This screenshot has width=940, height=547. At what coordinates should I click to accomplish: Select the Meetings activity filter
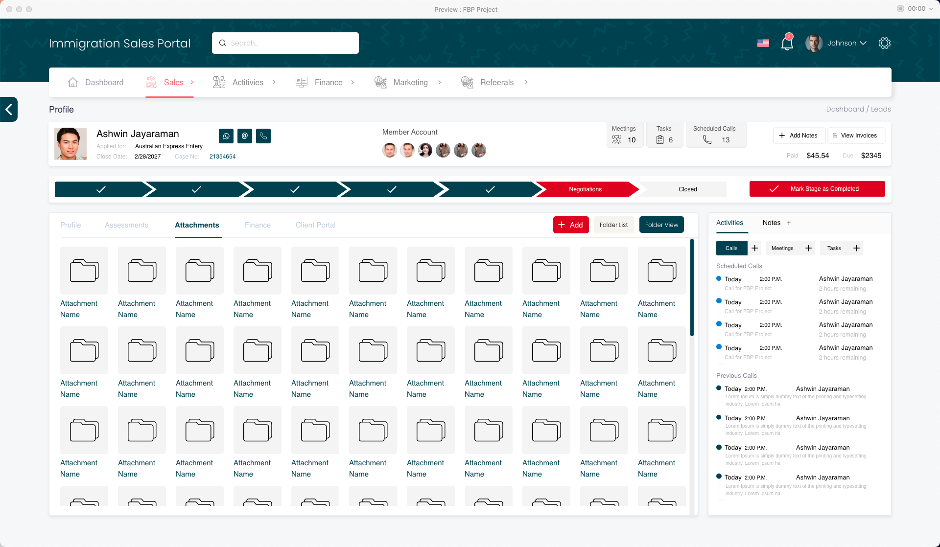[x=782, y=248]
